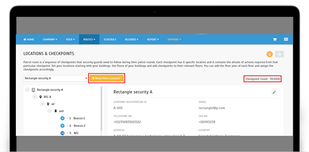Image resolution: width=309 pixels, height=152 pixels.
Task: Click the location pin icon beside ad
Action: [48, 104]
